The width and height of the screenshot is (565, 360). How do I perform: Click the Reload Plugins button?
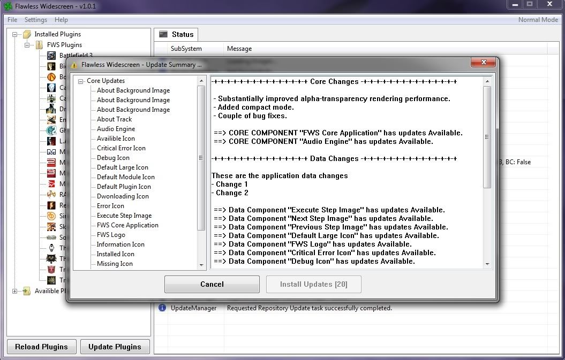point(41,347)
